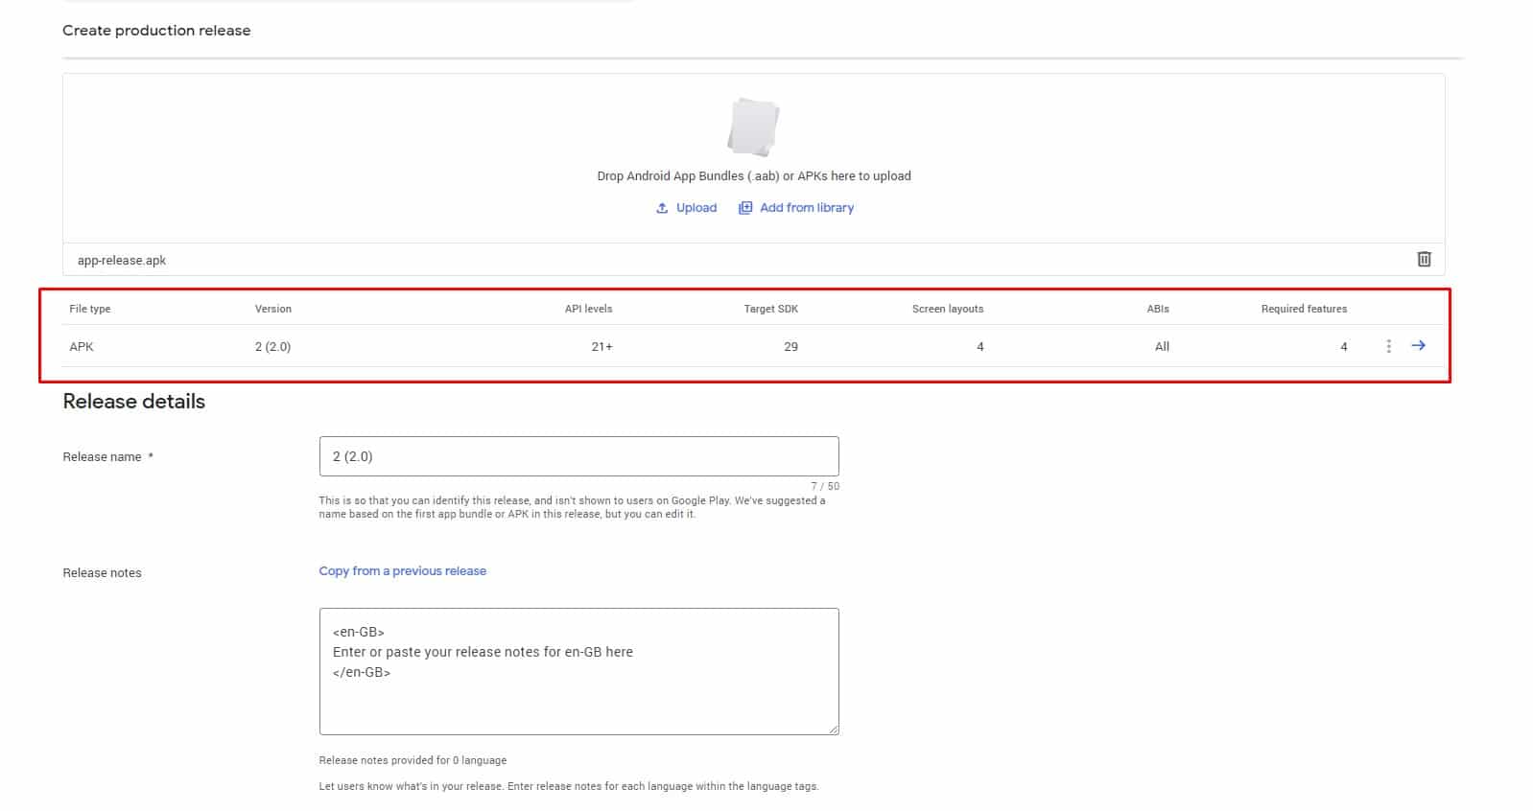The height and width of the screenshot is (811, 1533).
Task: Click the Screen layouts column header
Action: click(947, 309)
